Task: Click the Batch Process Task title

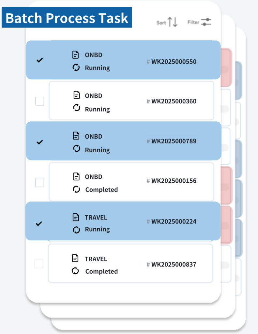Action: click(x=67, y=18)
